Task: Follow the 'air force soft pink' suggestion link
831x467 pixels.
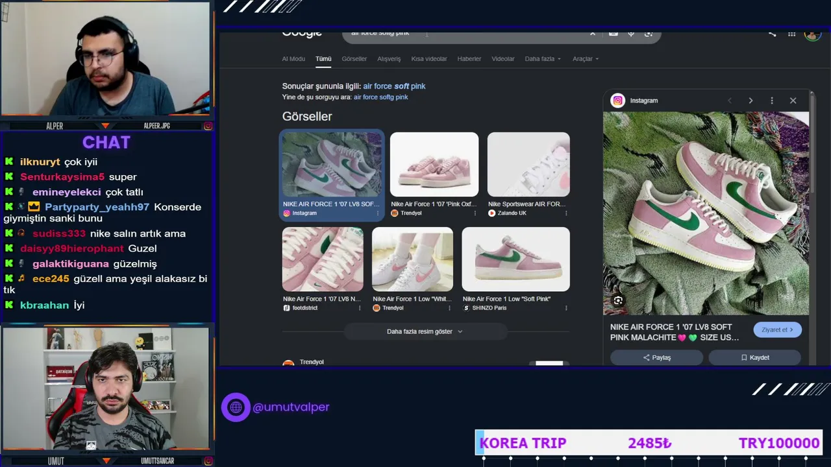Action: coord(394,86)
